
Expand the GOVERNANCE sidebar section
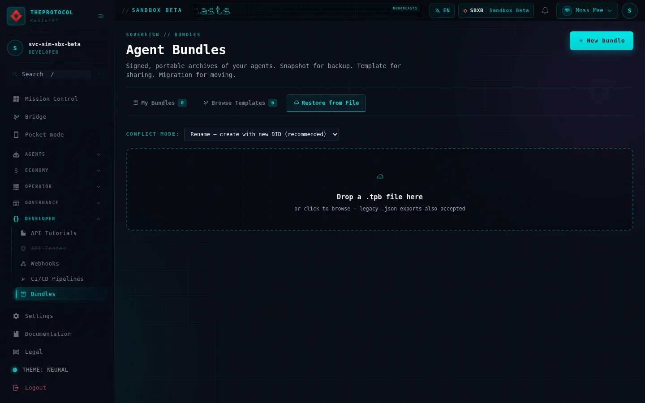point(57,203)
